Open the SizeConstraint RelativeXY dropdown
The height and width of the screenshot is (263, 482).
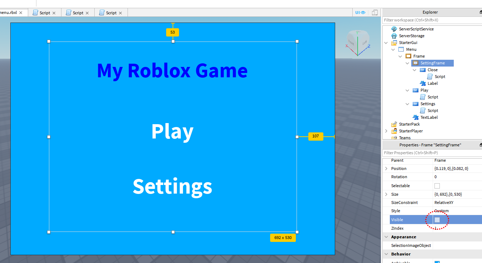point(457,203)
